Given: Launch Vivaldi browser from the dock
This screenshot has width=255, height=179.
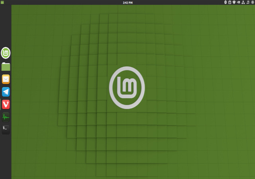Looking at the screenshot, I should pyautogui.click(x=6, y=104).
